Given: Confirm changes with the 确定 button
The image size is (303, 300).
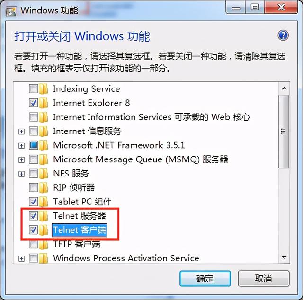Looking at the screenshot, I should point(205,279).
